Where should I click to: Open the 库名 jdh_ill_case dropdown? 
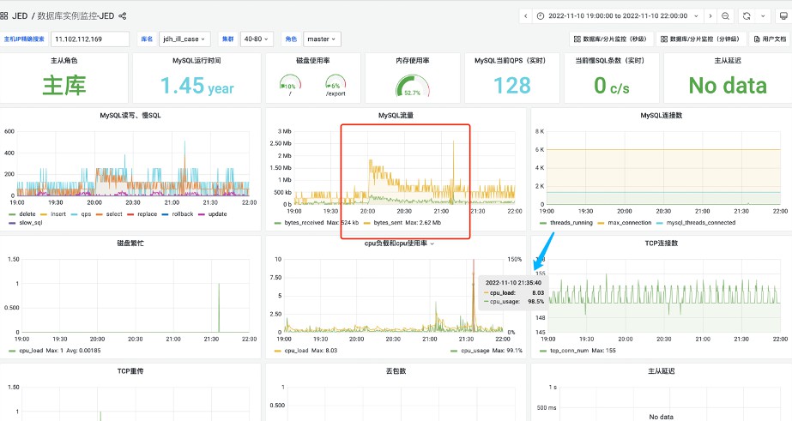tap(184, 39)
